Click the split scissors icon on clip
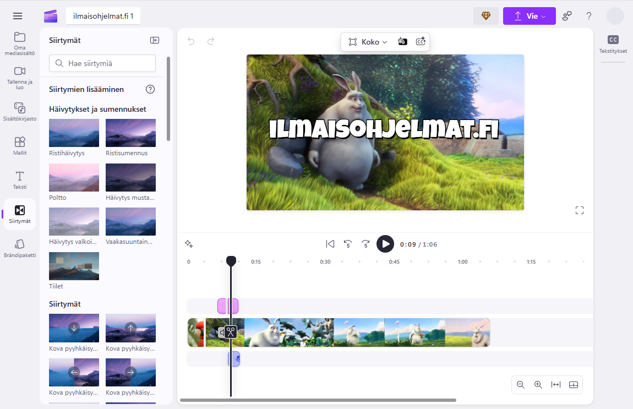 click(231, 332)
